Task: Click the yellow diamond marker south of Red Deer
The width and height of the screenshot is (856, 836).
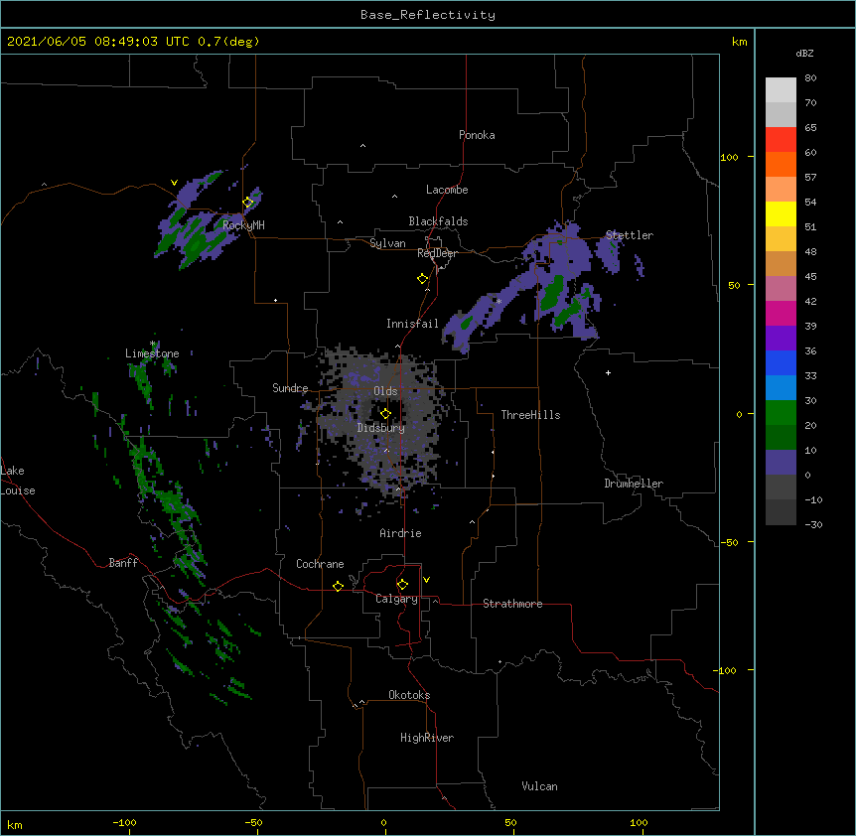Action: tap(422, 279)
